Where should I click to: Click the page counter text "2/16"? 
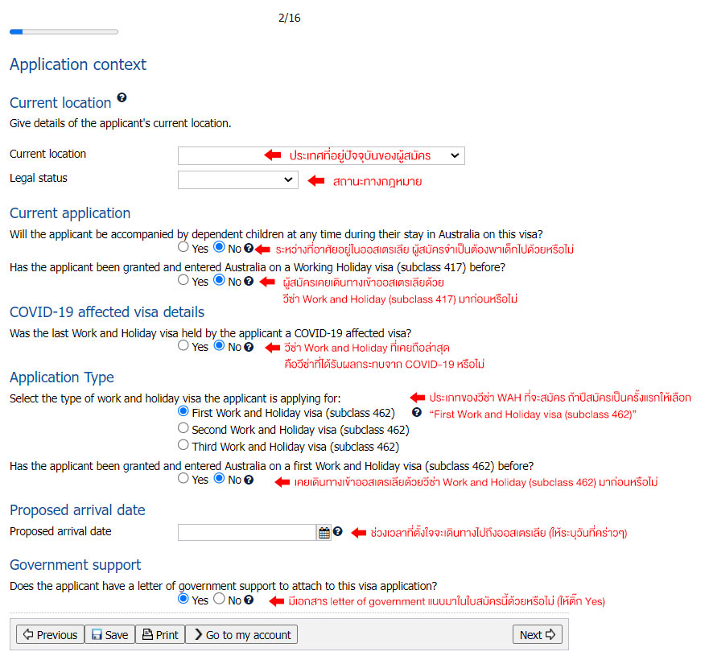290,18
